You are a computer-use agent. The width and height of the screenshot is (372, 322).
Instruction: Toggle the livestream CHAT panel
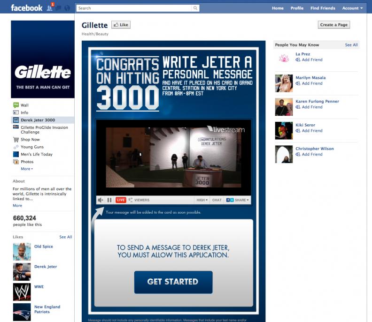coord(217,200)
